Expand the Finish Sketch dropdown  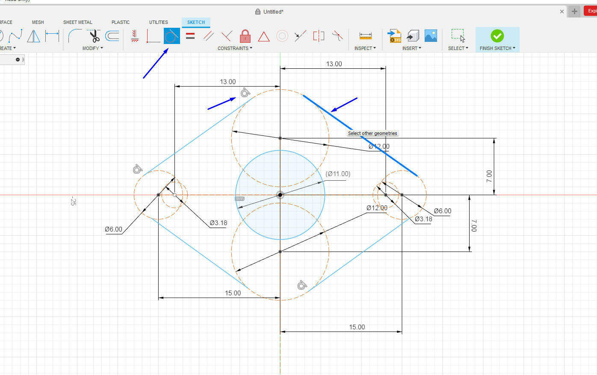pyautogui.click(x=497, y=48)
